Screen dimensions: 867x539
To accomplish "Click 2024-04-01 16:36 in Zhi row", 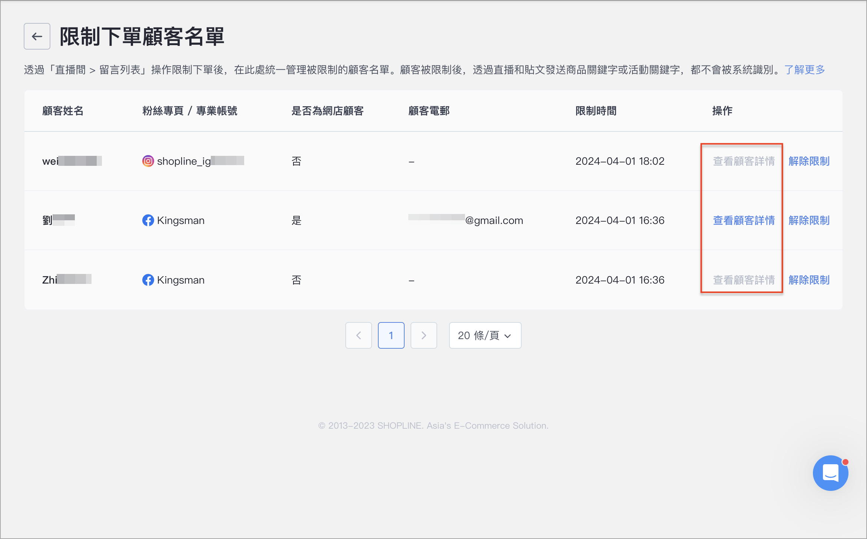I will coord(620,280).
